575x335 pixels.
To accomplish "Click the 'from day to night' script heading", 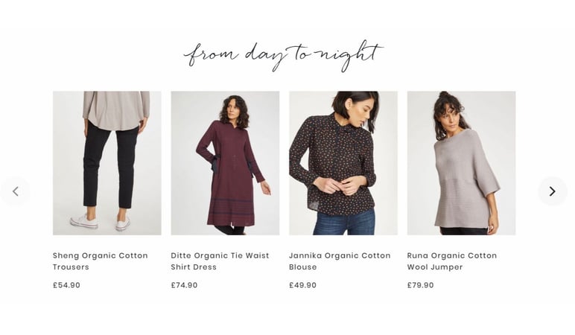I will click(x=283, y=56).
